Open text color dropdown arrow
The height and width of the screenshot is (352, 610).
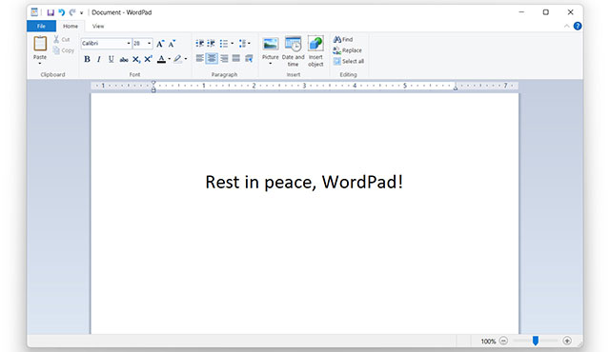170,59
